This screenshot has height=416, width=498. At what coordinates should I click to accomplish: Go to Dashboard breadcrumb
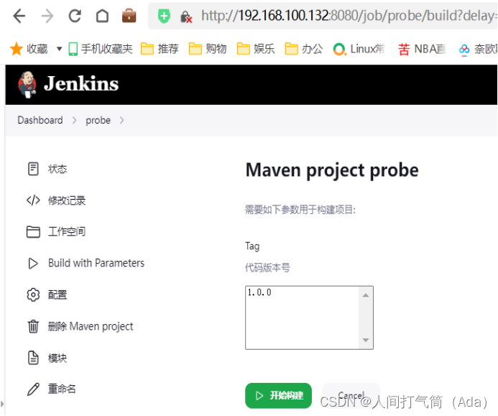click(40, 121)
